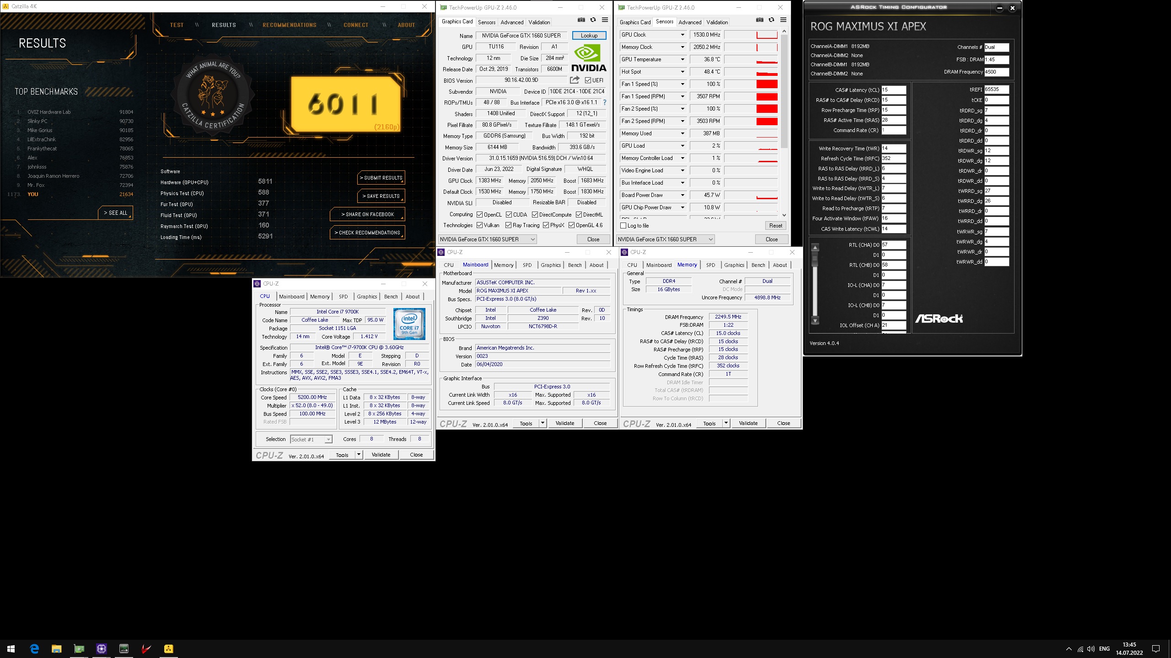Image resolution: width=1171 pixels, height=658 pixels.
Task: Toggle UEFI checkbox in GPU-Z
Action: pos(588,80)
